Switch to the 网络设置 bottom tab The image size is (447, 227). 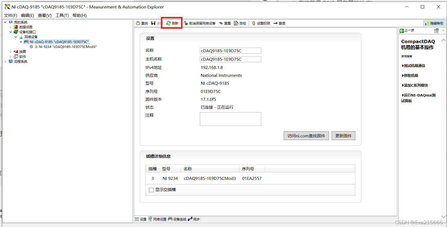coord(157,219)
